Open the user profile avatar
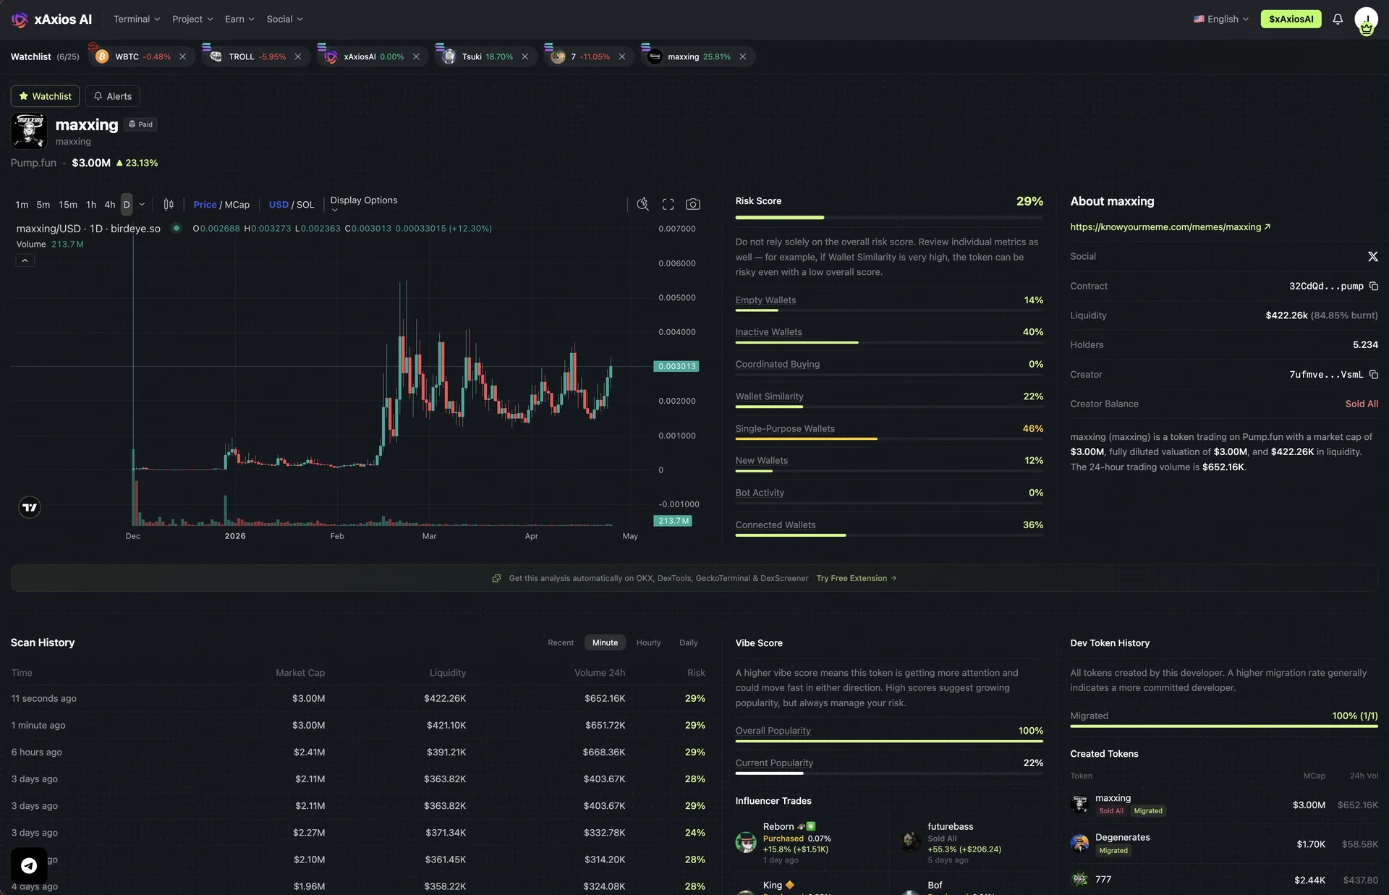 [1366, 20]
